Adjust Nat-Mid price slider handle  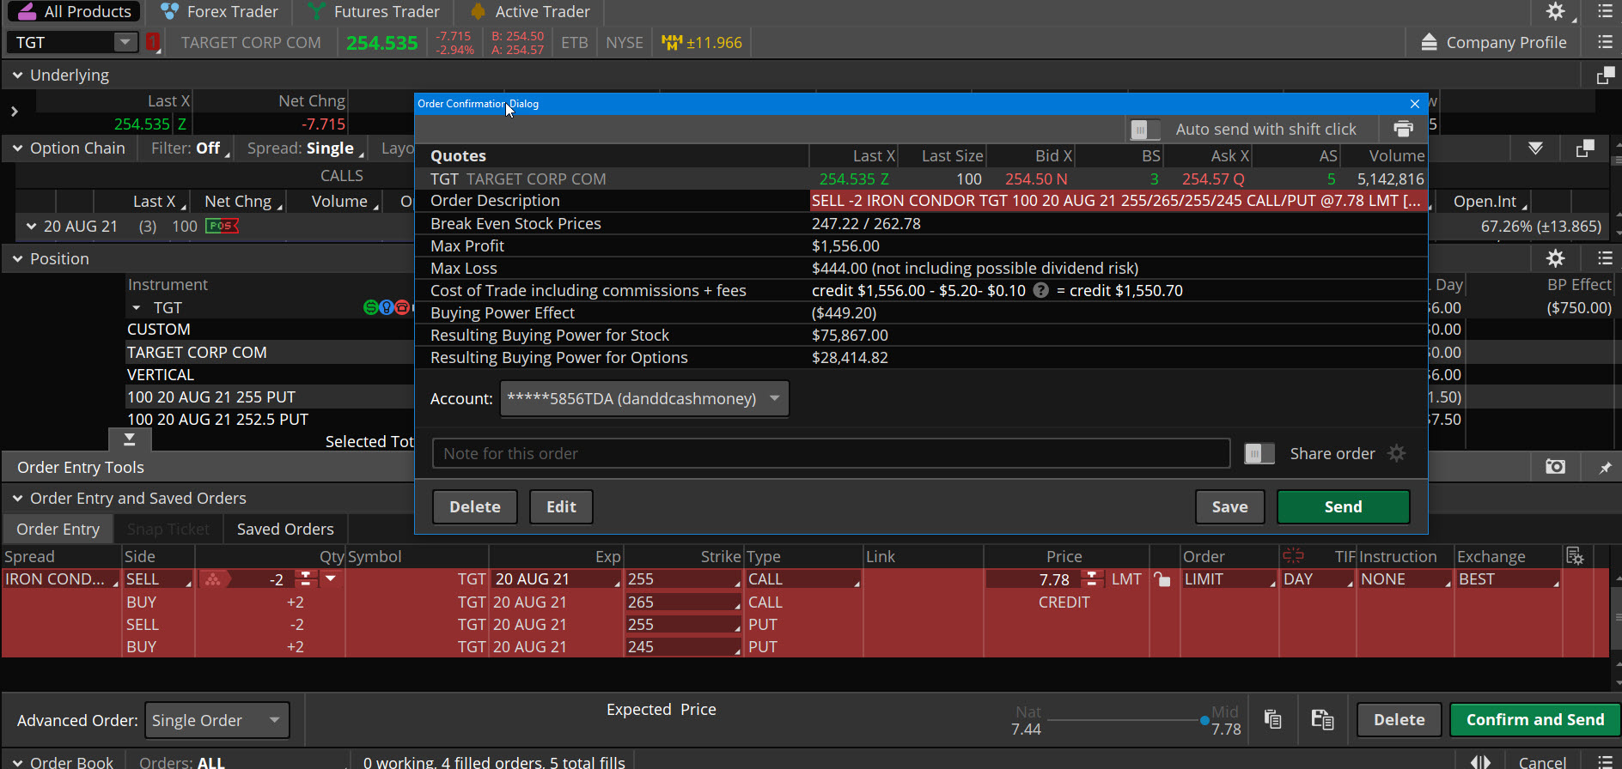[x=1204, y=721]
